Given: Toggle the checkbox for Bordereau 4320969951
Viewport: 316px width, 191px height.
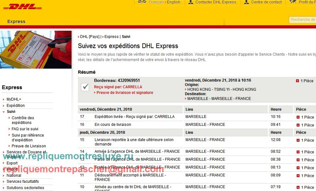Looking at the screenshot, I should pos(85,87).
